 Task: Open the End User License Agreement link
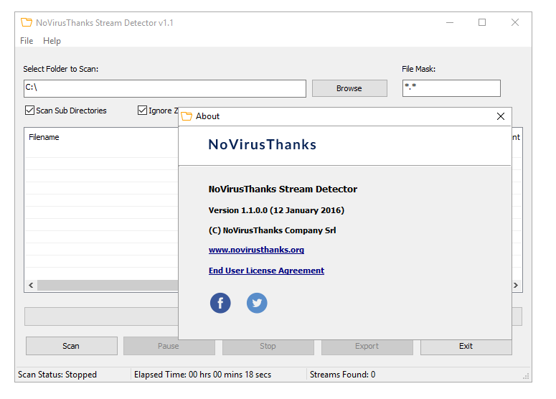pos(266,271)
